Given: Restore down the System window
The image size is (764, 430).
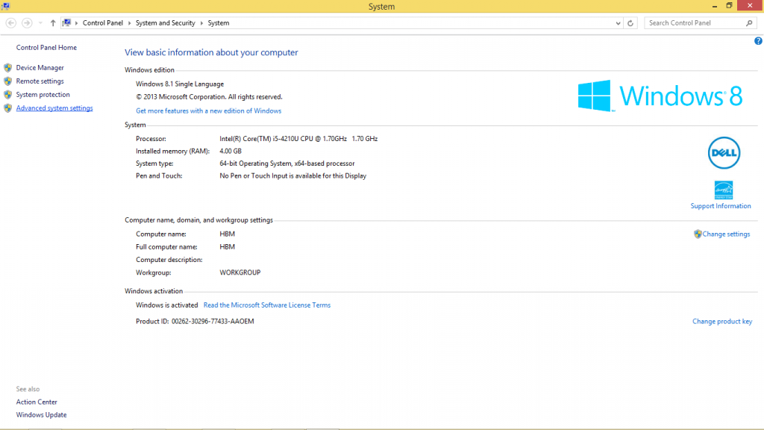Looking at the screenshot, I should pyautogui.click(x=729, y=6).
